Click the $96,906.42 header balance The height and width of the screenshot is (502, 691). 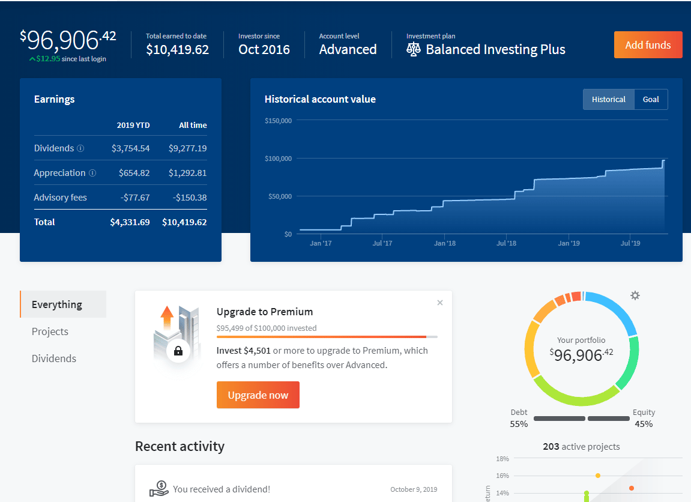(x=68, y=41)
